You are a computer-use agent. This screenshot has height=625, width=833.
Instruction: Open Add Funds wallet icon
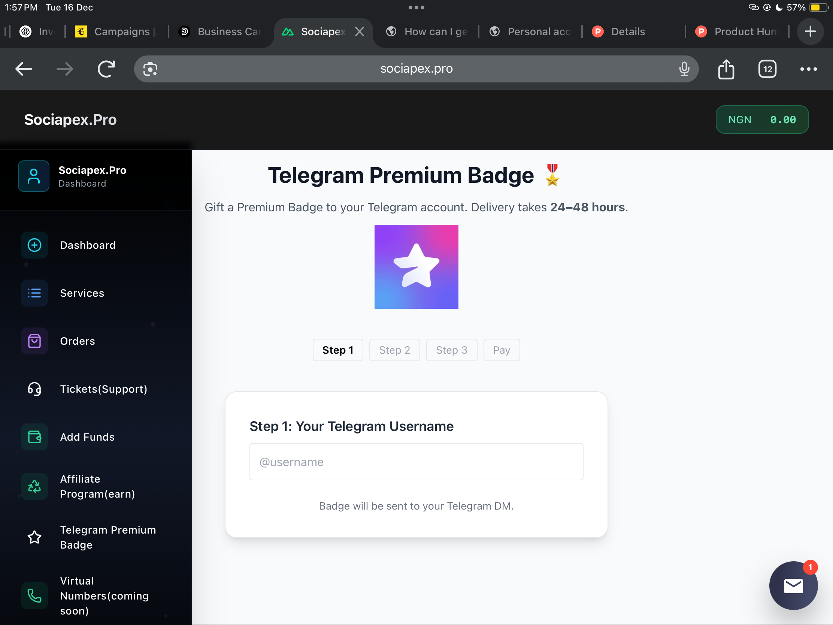click(34, 437)
